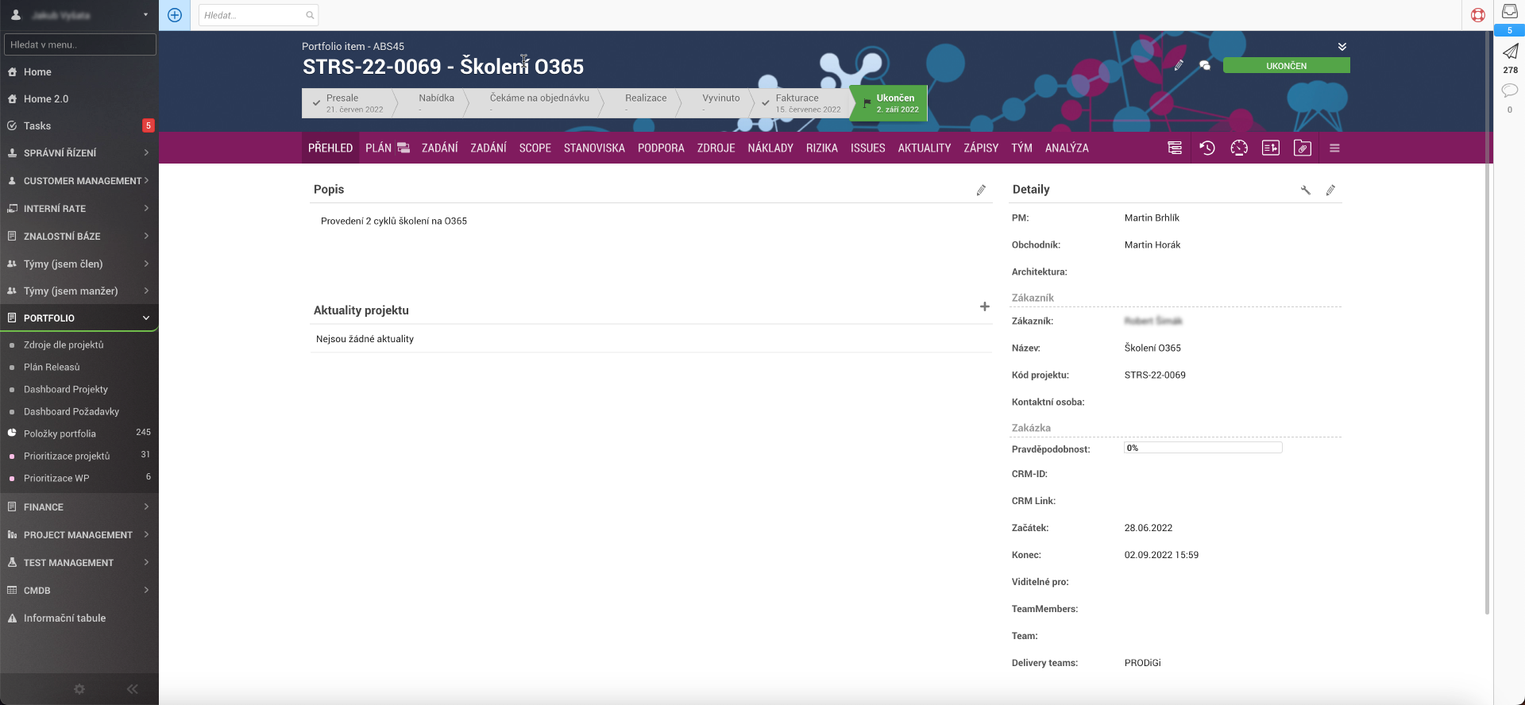Click the speedometer dashboard icon

click(x=1238, y=148)
